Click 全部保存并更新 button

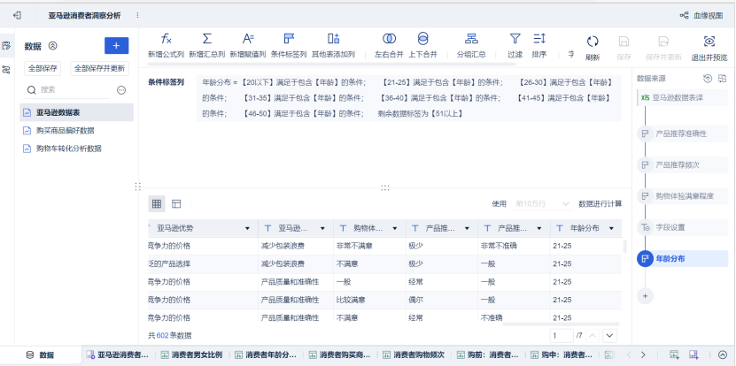click(x=99, y=68)
